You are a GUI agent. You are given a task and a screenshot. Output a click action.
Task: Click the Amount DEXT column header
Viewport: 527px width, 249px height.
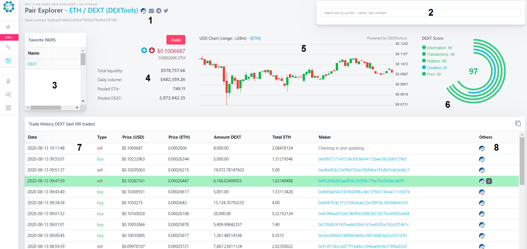click(227, 137)
